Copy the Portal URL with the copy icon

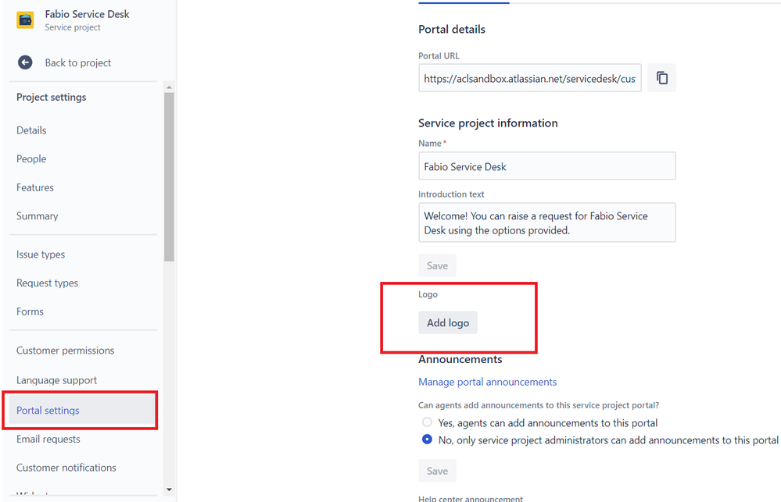point(661,77)
